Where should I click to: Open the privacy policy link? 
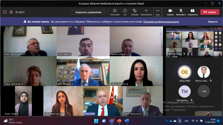point(161,22)
